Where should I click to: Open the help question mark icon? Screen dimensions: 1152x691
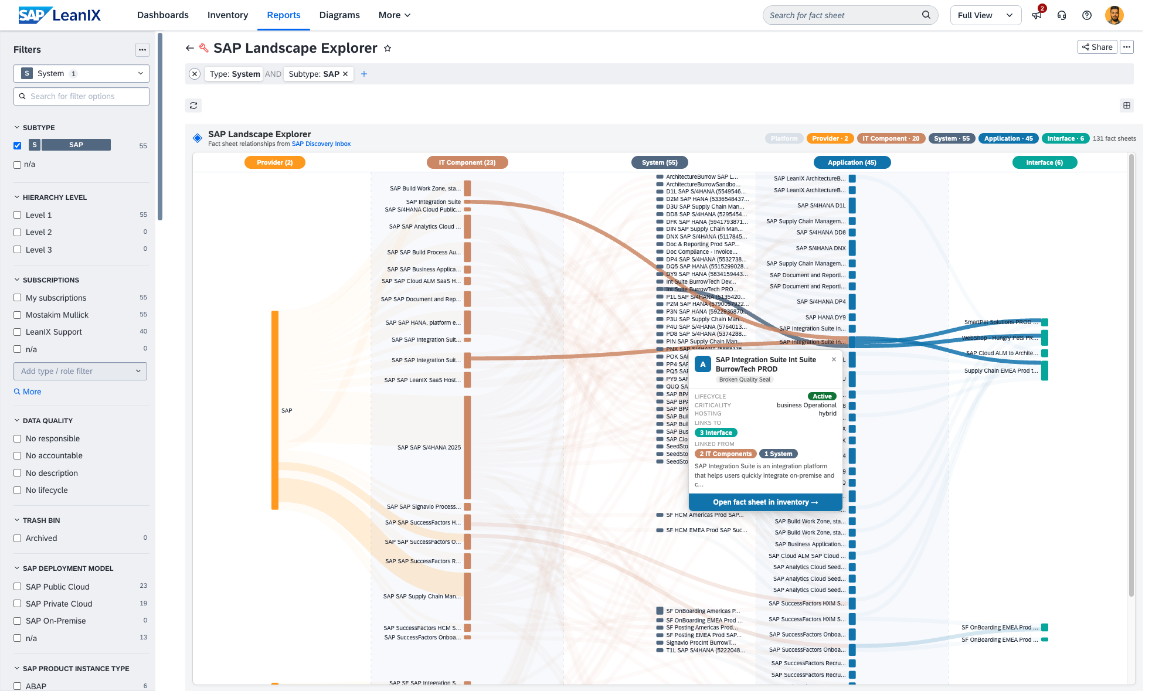[x=1087, y=15]
